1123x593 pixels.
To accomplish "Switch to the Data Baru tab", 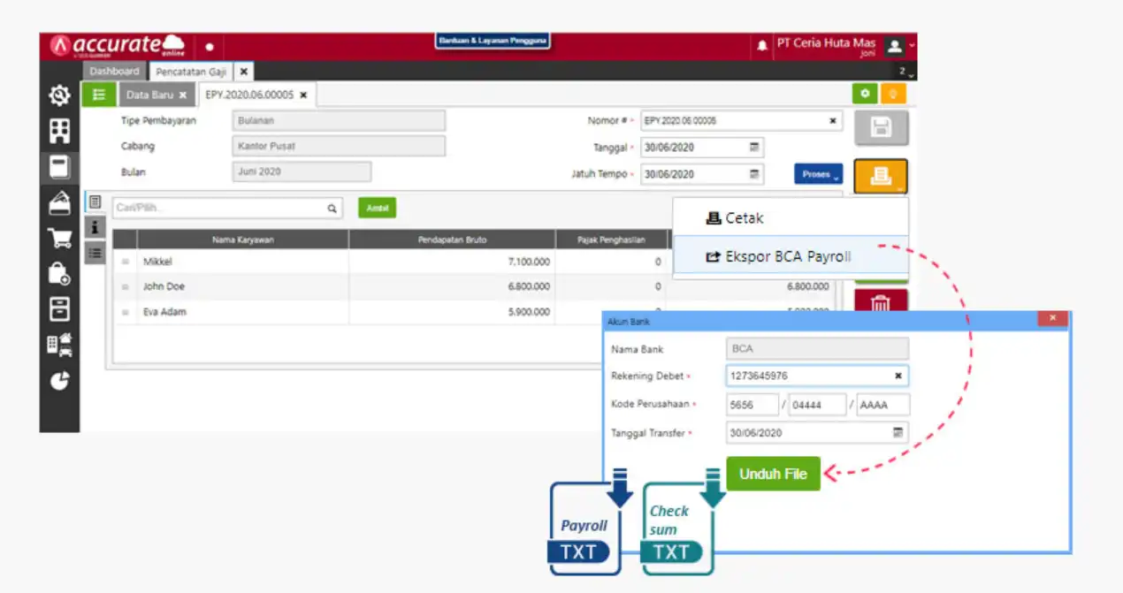I will [x=149, y=95].
